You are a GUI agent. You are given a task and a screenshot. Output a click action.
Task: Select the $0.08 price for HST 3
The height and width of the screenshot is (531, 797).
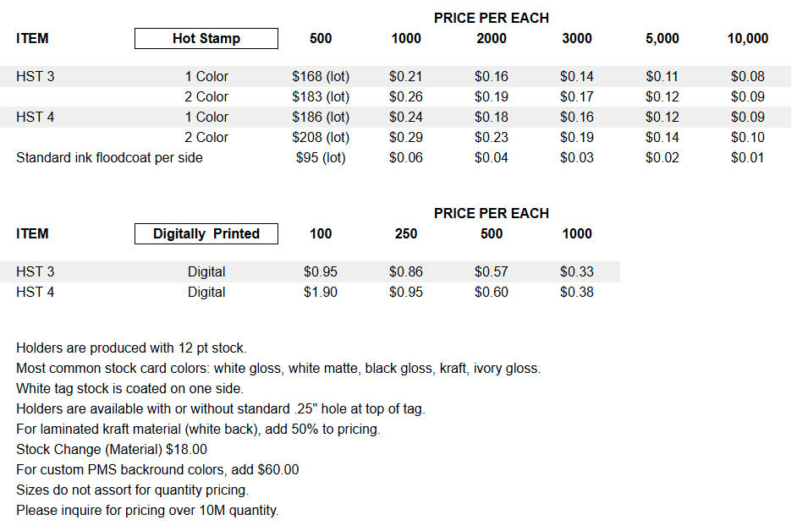(748, 76)
